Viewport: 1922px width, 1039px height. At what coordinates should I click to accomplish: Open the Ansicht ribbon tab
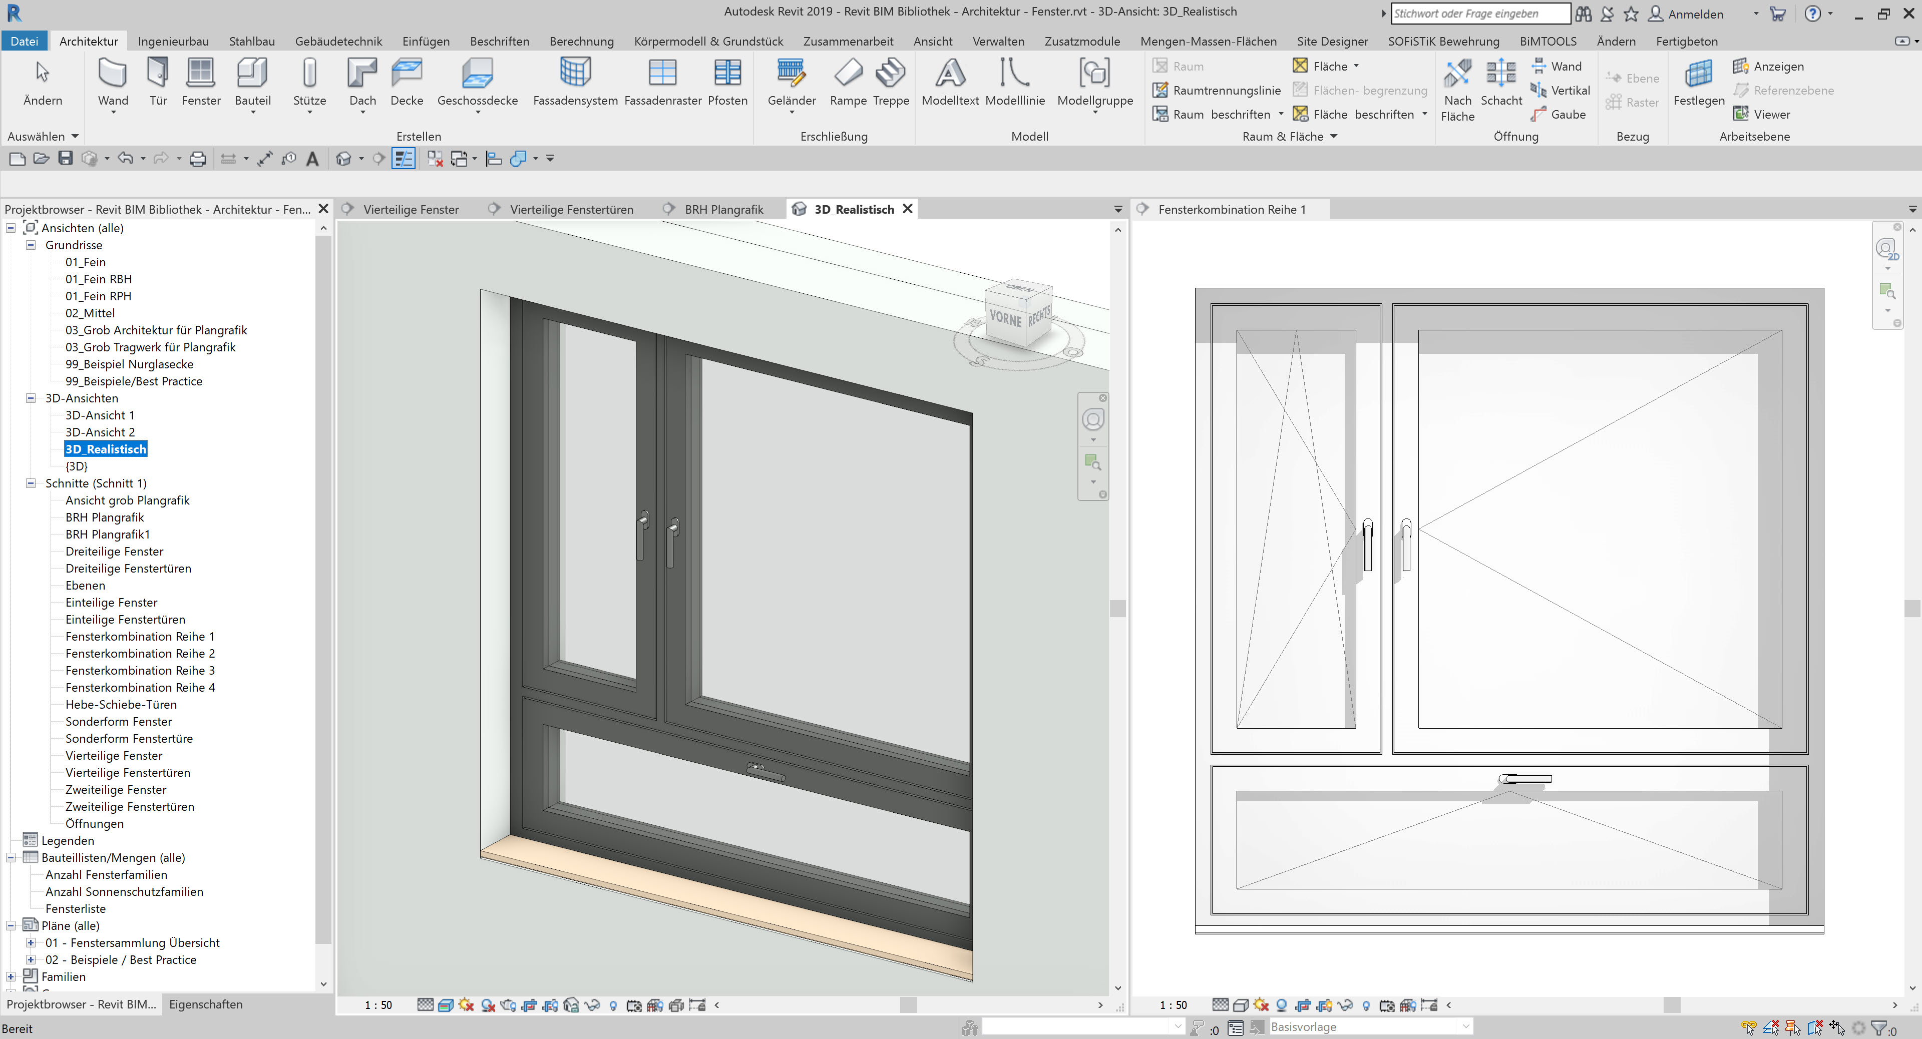(932, 41)
